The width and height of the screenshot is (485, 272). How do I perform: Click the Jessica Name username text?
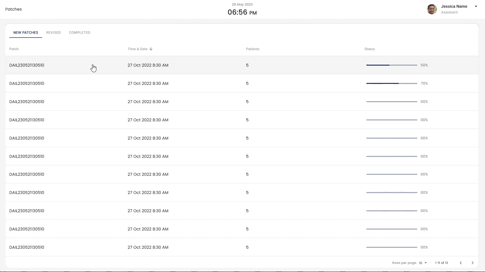tap(454, 6)
